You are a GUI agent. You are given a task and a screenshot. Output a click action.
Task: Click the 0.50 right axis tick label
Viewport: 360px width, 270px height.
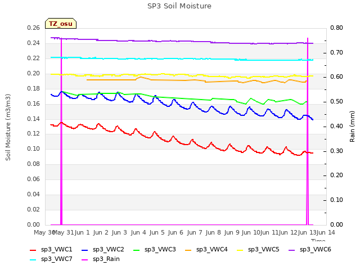[336, 101]
